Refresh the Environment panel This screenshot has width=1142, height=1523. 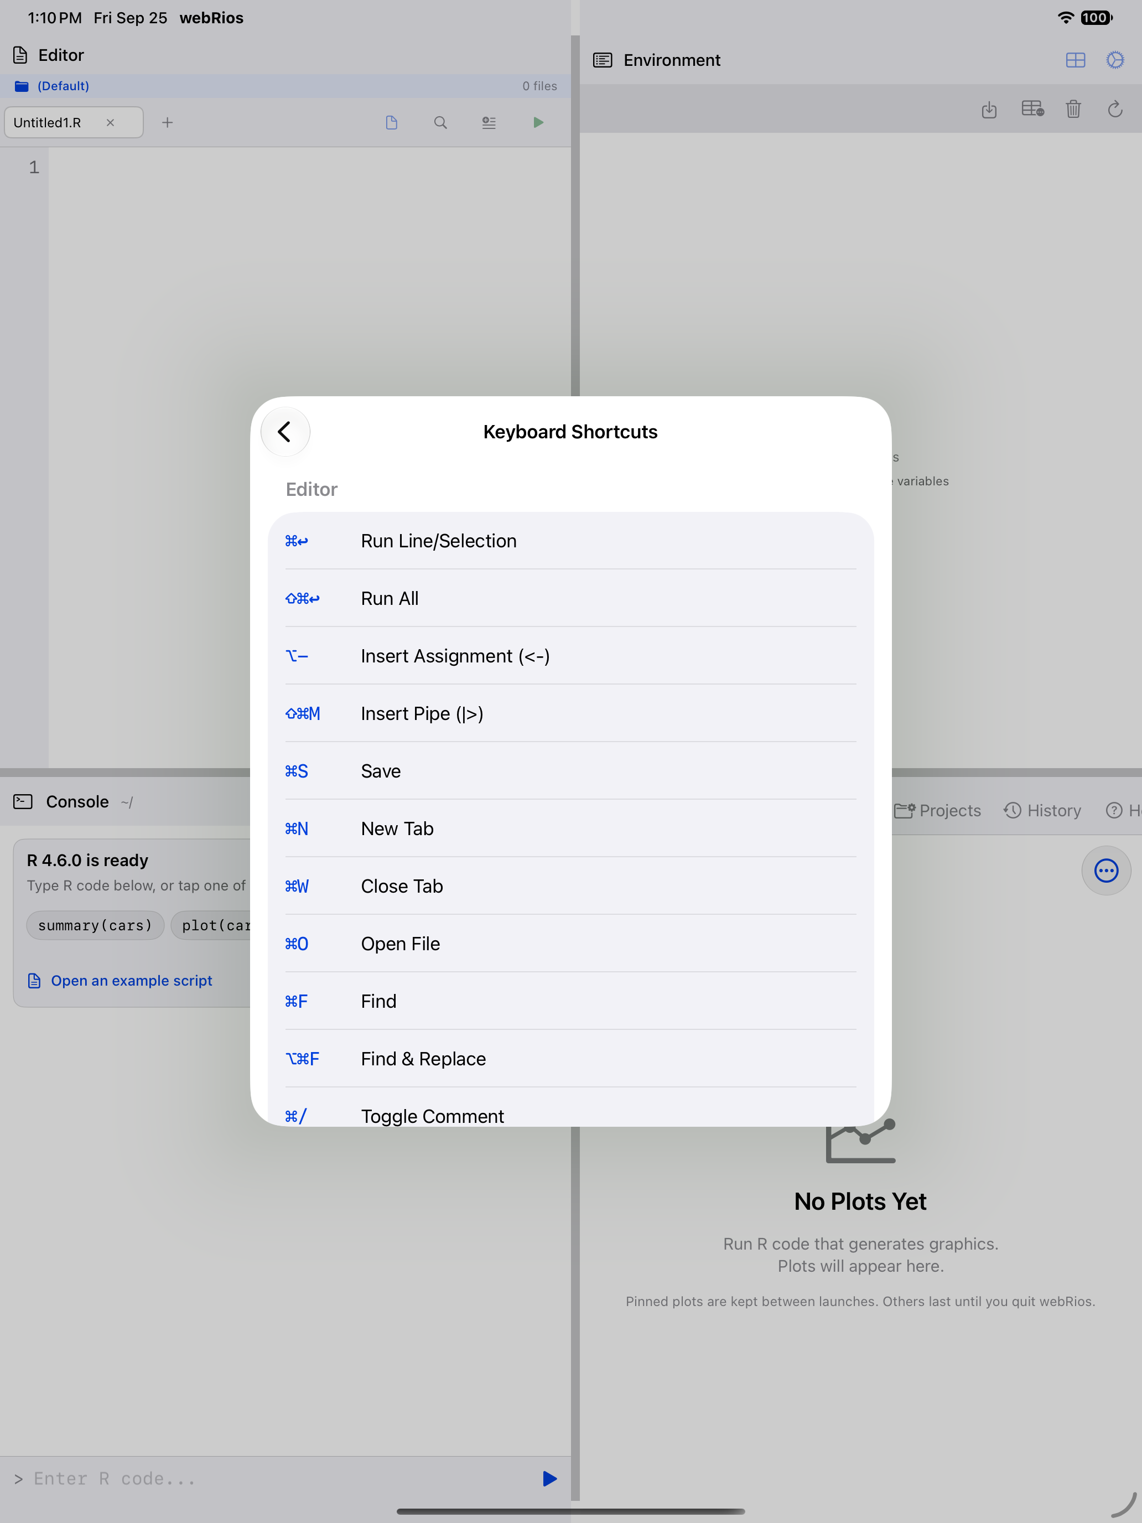click(1115, 109)
